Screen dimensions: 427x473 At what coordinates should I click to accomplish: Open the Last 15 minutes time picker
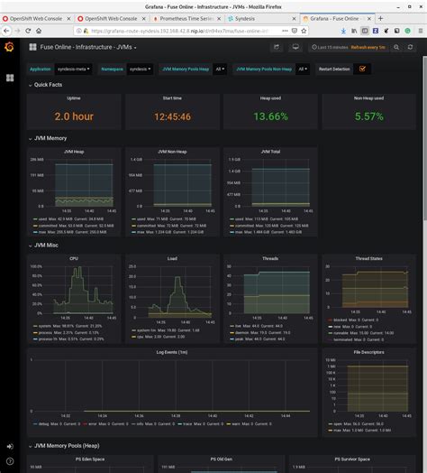[330, 47]
